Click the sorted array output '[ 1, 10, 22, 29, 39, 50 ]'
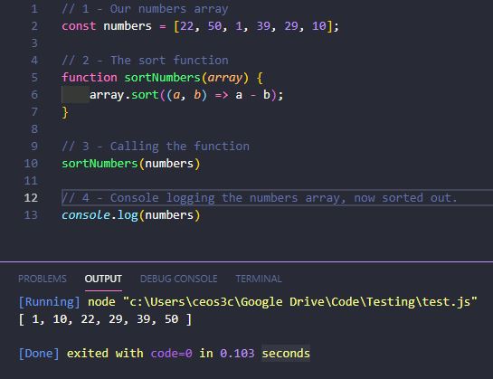This screenshot has width=493, height=379. click(105, 319)
